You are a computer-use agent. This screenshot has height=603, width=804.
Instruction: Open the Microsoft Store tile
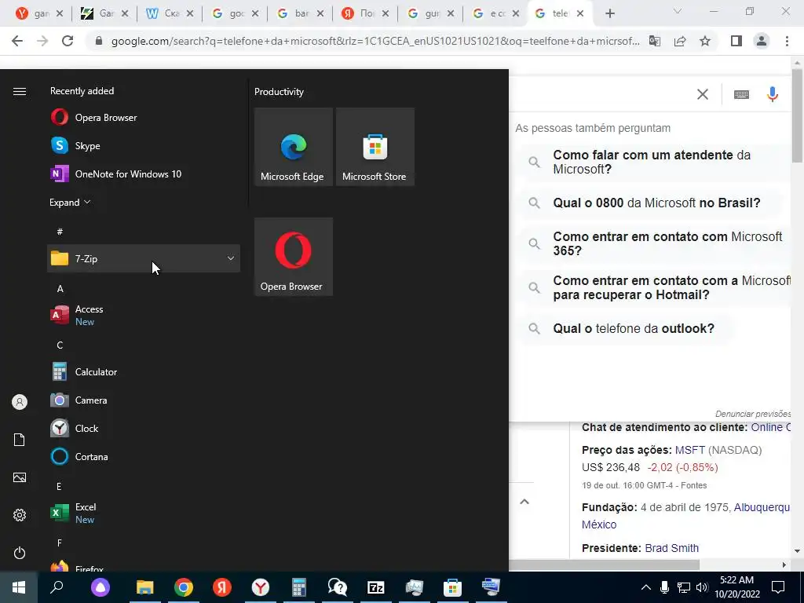point(375,147)
